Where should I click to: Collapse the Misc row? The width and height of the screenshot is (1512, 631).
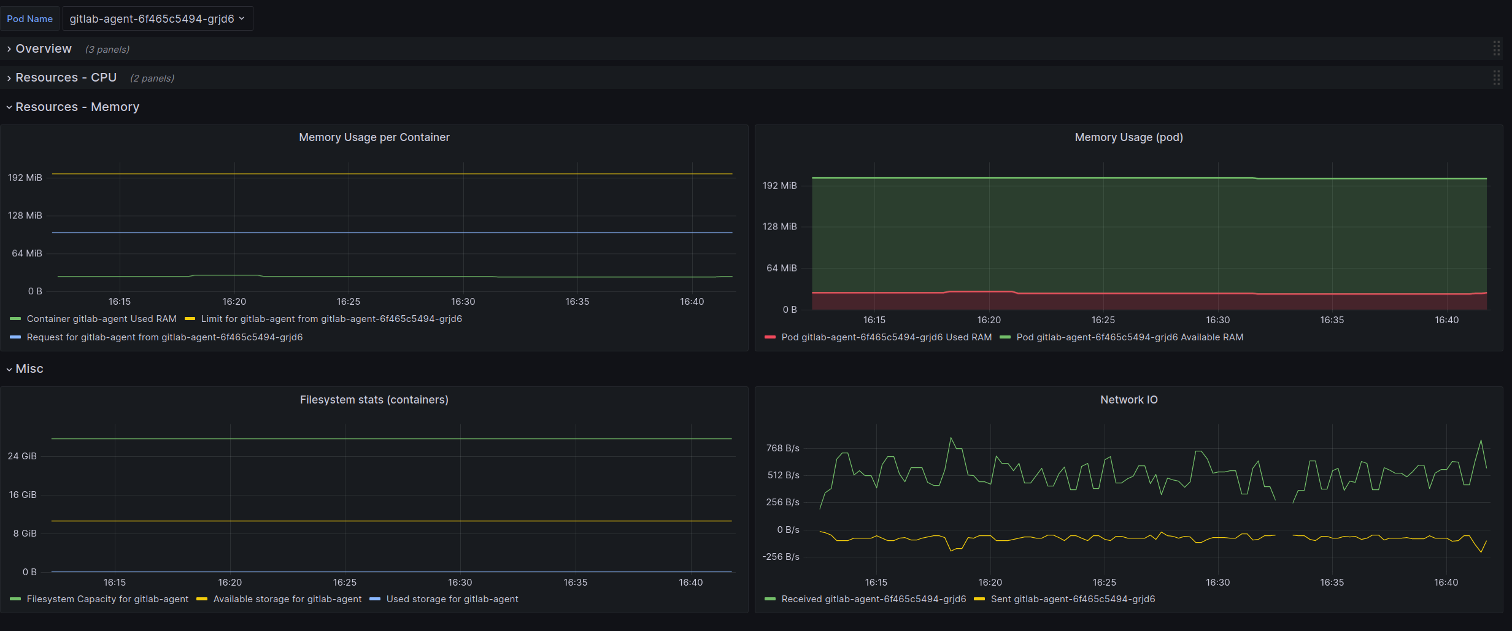click(x=29, y=369)
